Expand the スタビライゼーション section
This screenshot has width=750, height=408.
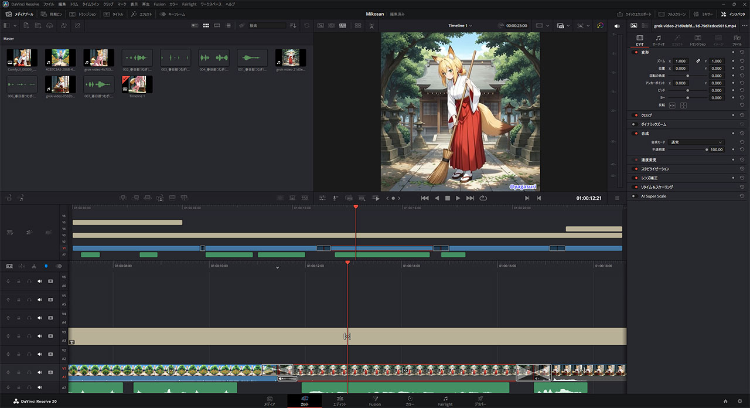(654, 169)
